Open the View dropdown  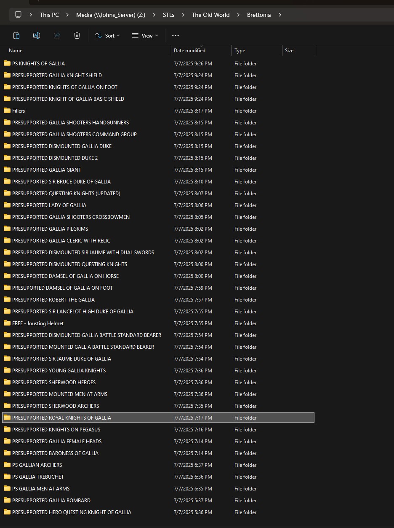point(145,35)
